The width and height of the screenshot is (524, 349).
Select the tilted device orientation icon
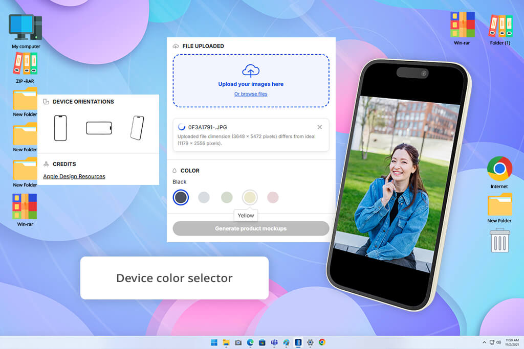(x=137, y=128)
